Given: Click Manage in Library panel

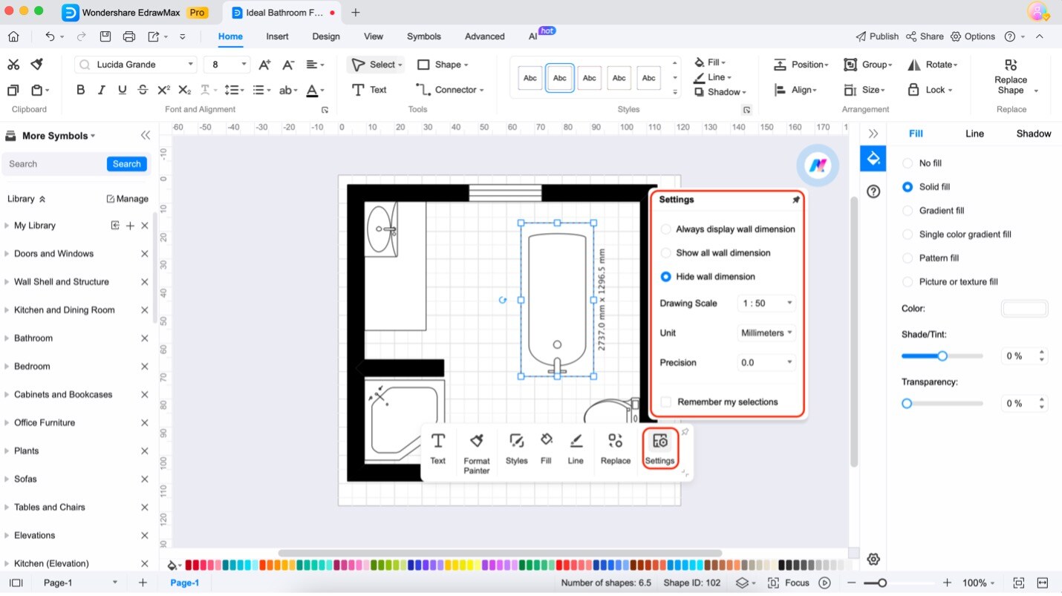Looking at the screenshot, I should coord(127,199).
